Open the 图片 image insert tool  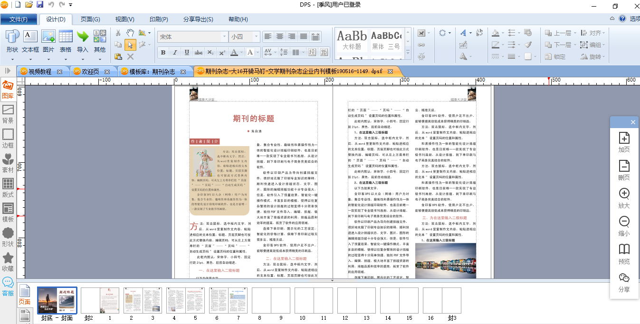click(x=48, y=40)
